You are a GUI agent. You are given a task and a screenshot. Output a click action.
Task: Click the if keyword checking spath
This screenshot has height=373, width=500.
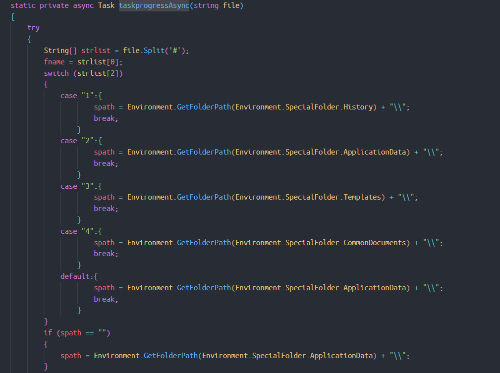pos(48,333)
